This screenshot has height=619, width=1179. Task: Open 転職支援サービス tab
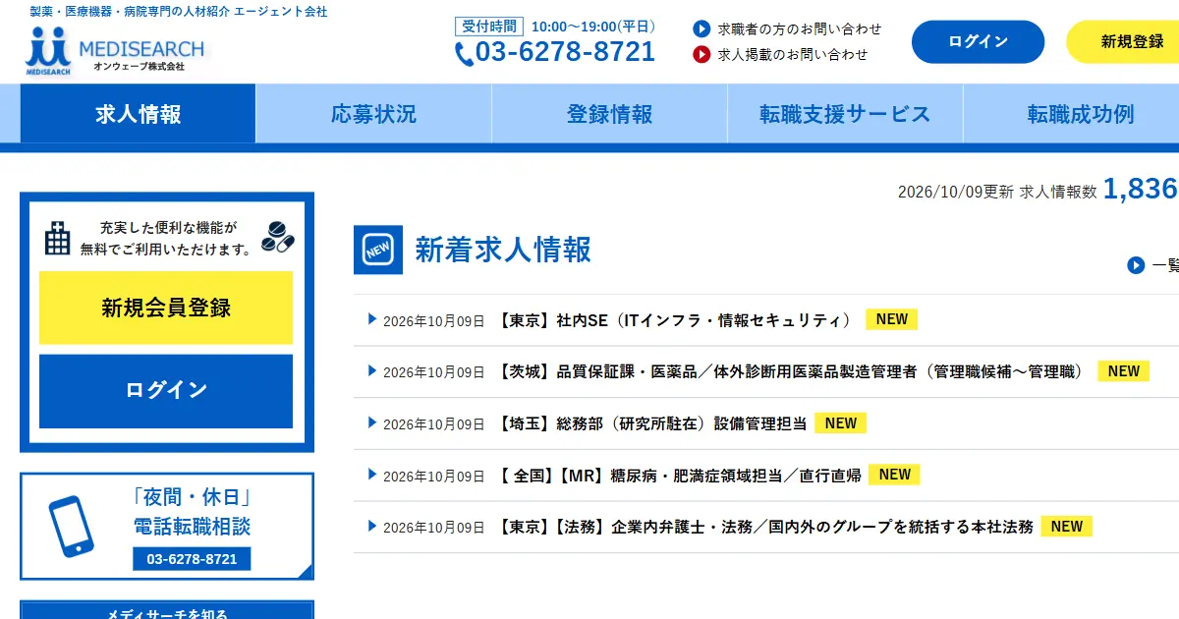[x=845, y=114]
